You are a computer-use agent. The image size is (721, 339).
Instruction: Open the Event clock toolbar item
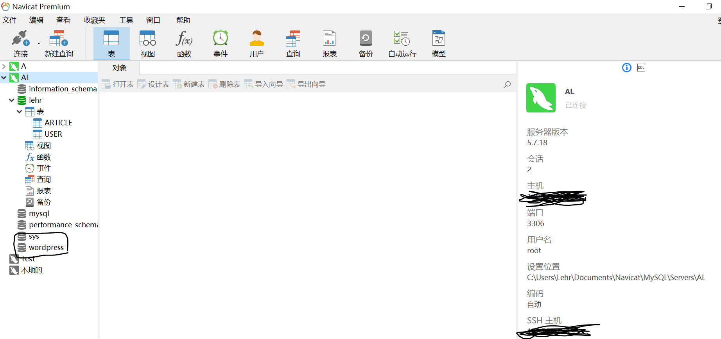pyautogui.click(x=221, y=43)
